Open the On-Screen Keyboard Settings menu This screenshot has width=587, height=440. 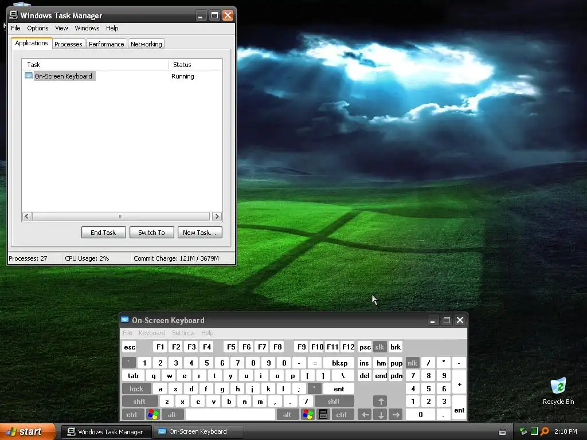(183, 333)
